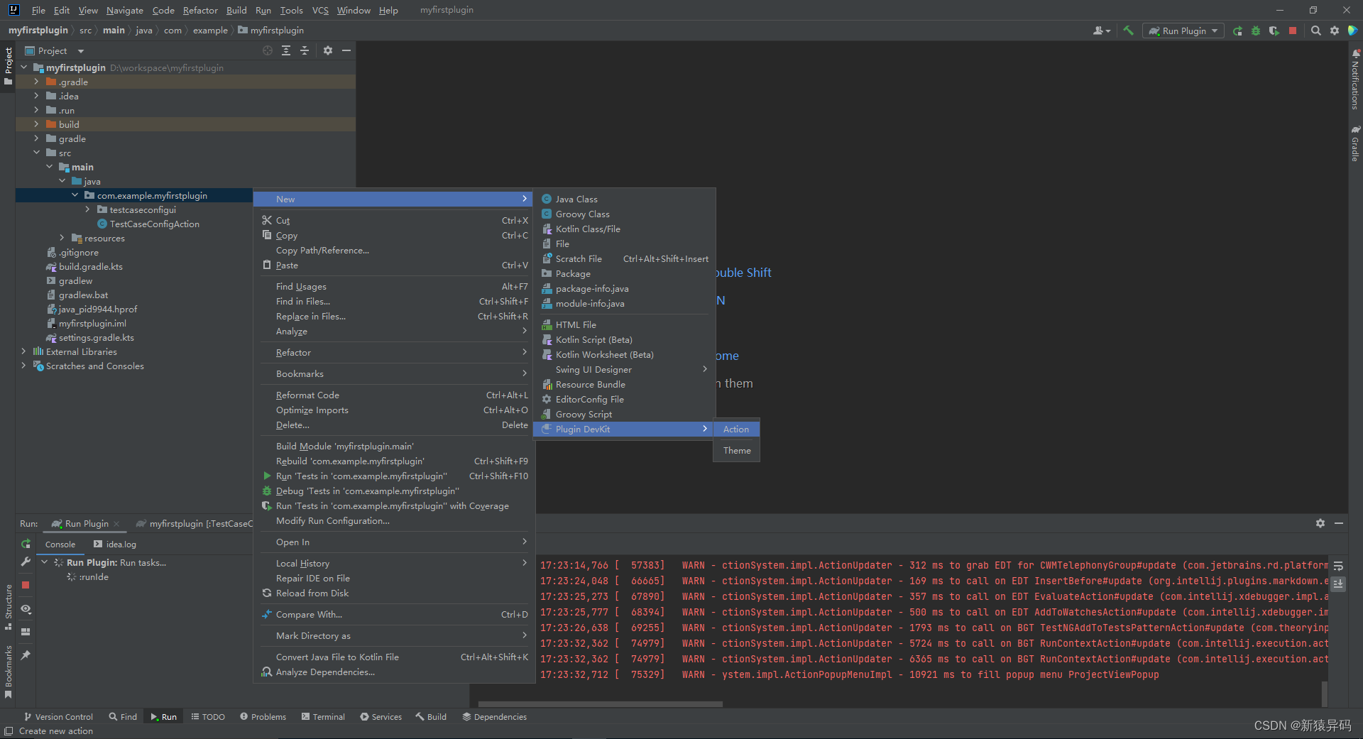The width and height of the screenshot is (1363, 739).
Task: Click the console horizontal scrollbar
Action: [x=601, y=704]
